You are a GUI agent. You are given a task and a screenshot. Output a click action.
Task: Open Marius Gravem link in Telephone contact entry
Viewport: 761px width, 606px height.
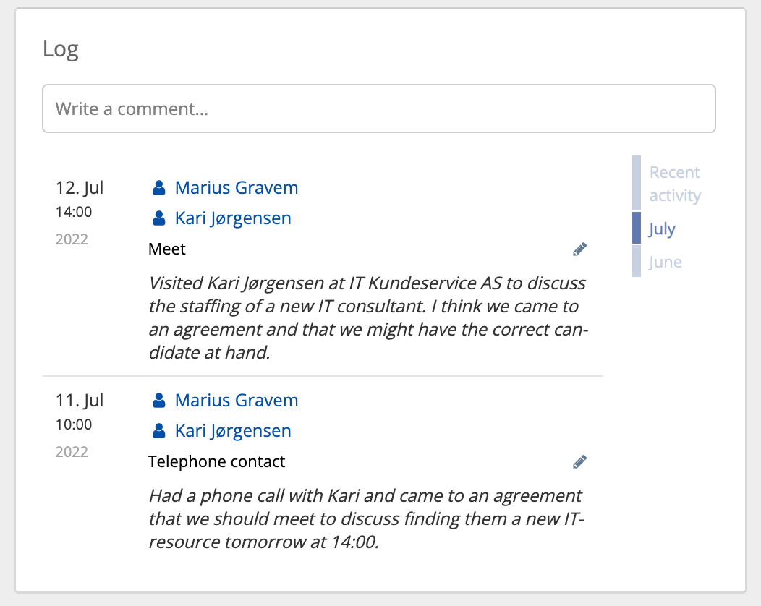pyautogui.click(x=236, y=401)
